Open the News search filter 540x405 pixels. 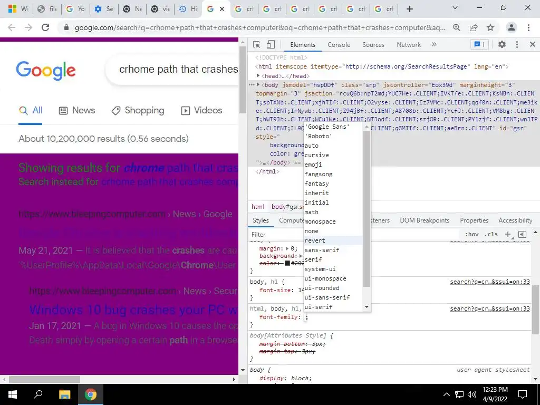77,111
